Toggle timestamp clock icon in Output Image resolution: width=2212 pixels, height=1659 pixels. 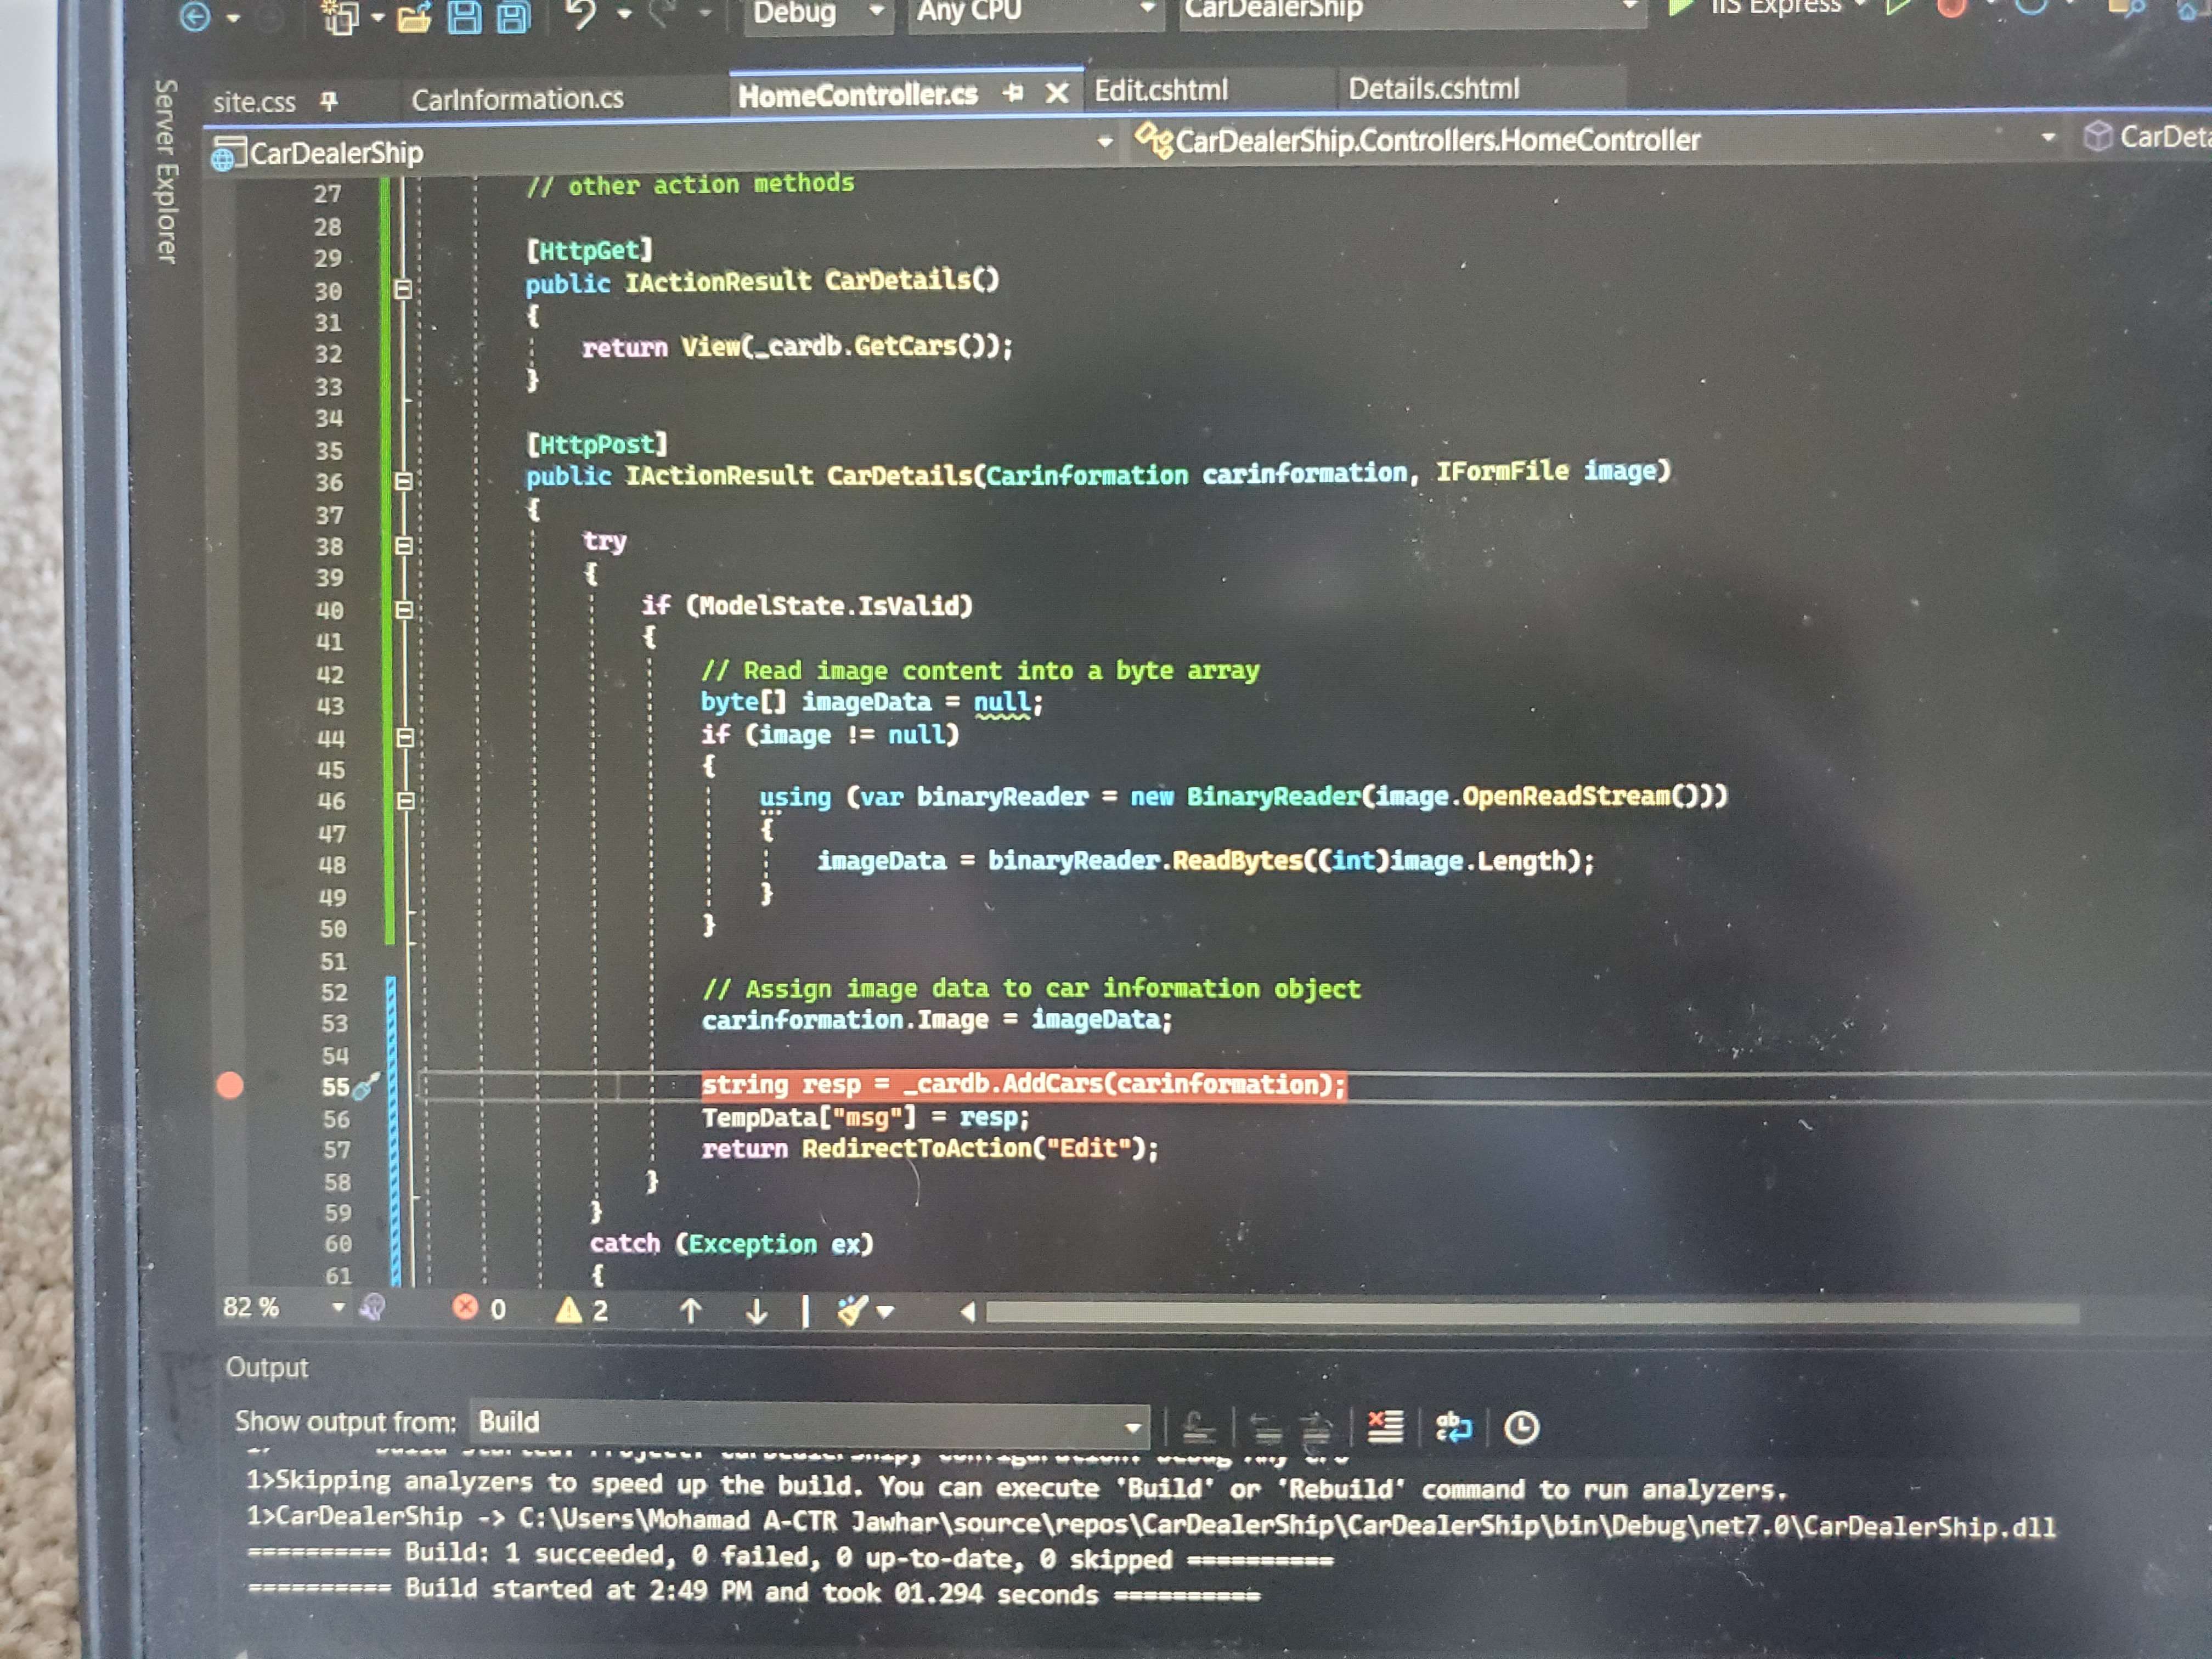(1521, 1428)
